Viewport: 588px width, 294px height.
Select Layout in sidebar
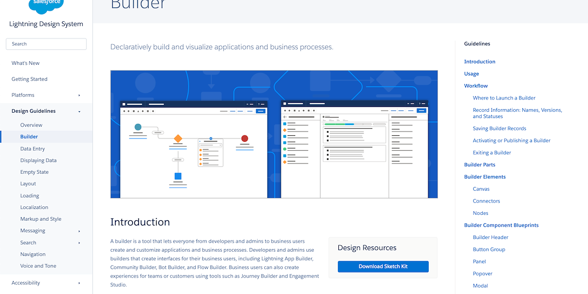pyautogui.click(x=28, y=183)
